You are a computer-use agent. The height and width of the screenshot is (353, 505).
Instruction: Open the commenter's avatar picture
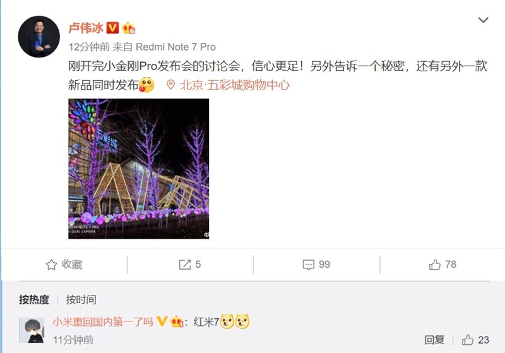click(32, 330)
